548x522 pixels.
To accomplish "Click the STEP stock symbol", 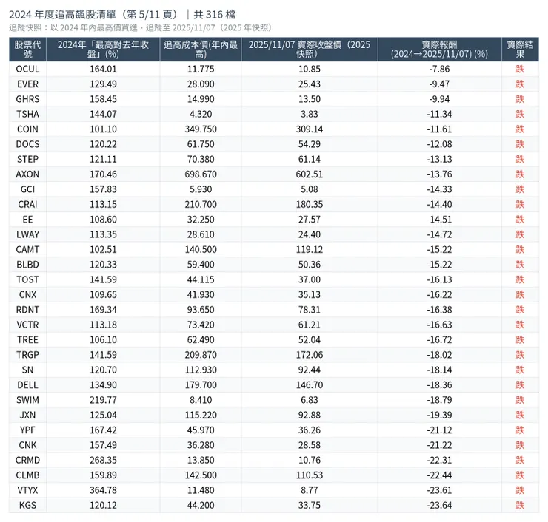I will [27, 159].
